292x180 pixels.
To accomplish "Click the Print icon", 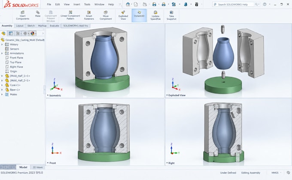I will click(x=164, y=4).
